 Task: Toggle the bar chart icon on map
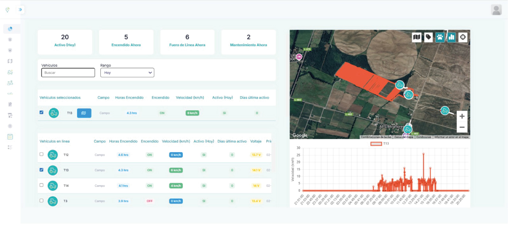tap(451, 37)
